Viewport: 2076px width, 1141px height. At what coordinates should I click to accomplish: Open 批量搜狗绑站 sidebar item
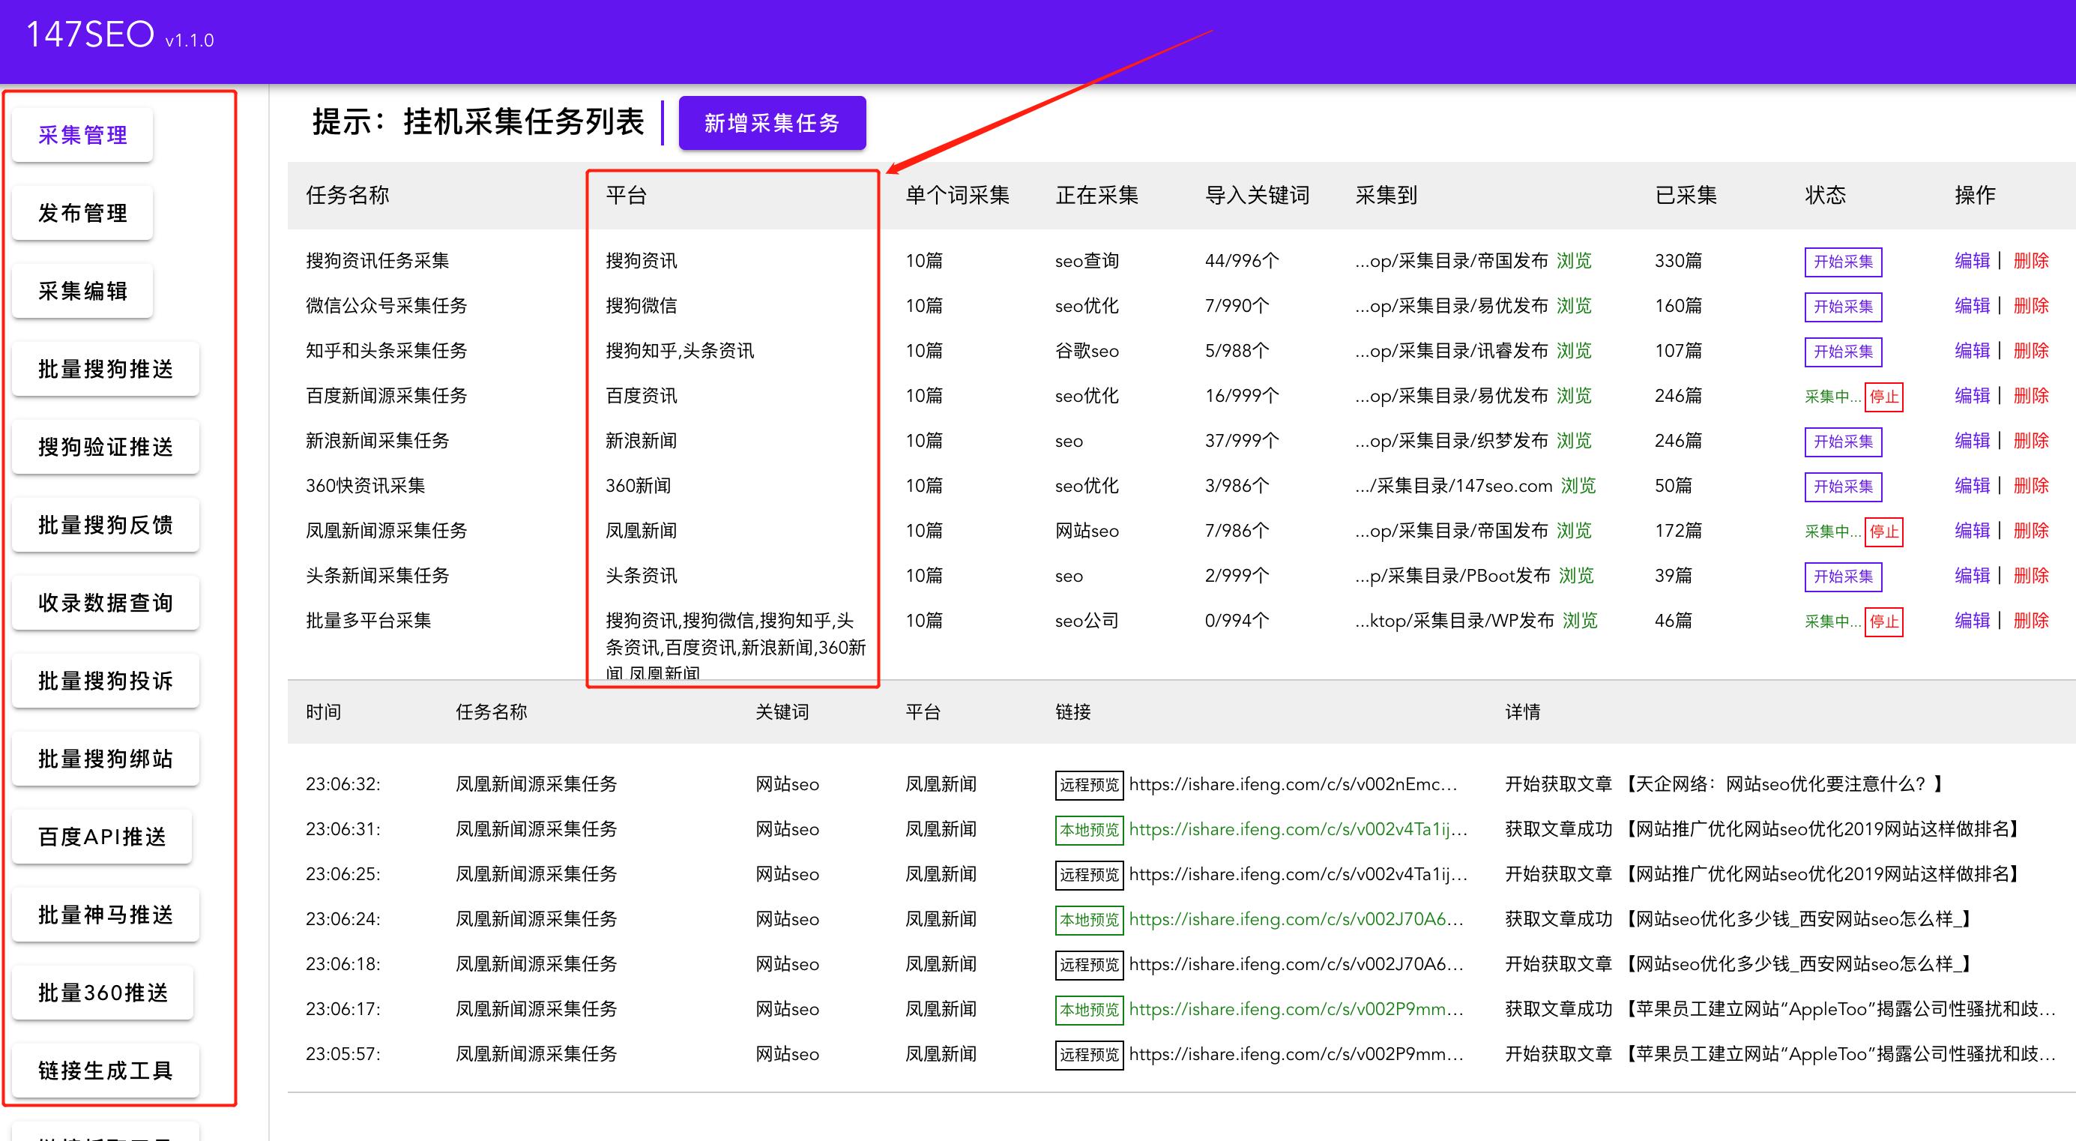[x=106, y=759]
